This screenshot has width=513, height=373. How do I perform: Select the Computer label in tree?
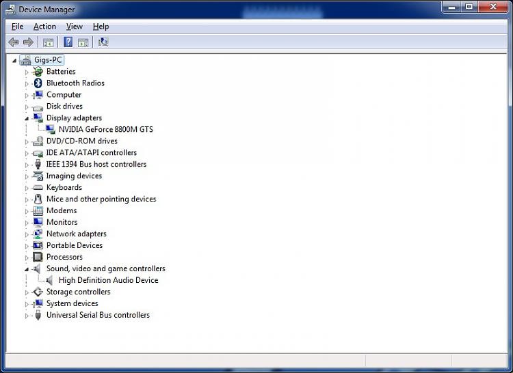[64, 95]
